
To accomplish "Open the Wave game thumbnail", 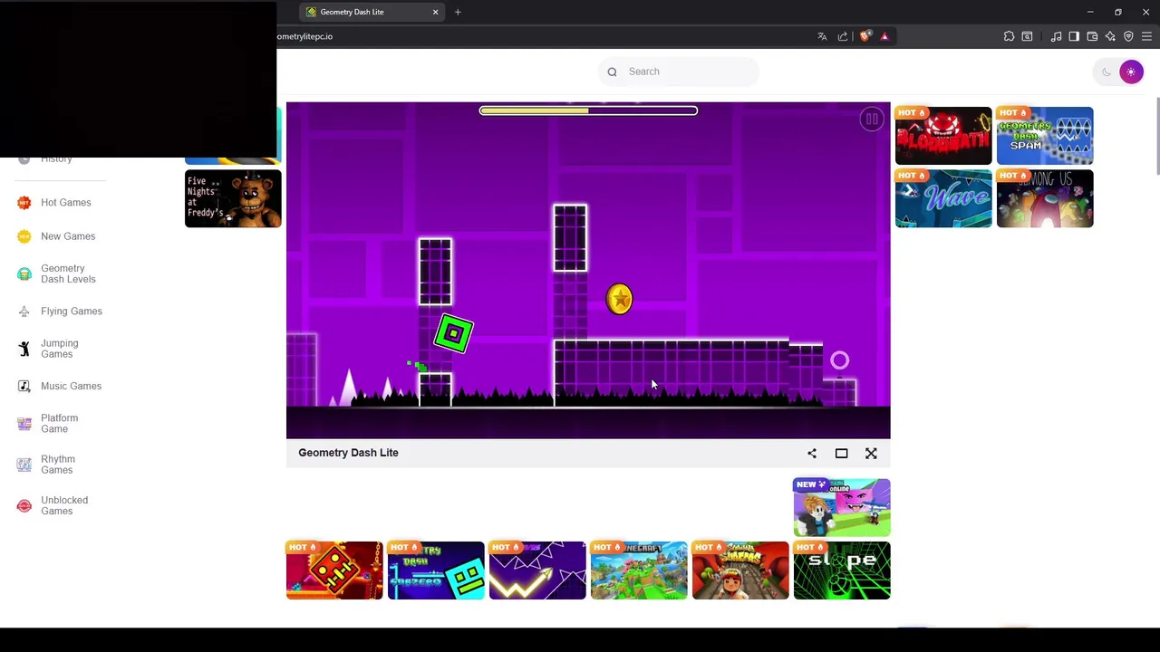I will 943,198.
